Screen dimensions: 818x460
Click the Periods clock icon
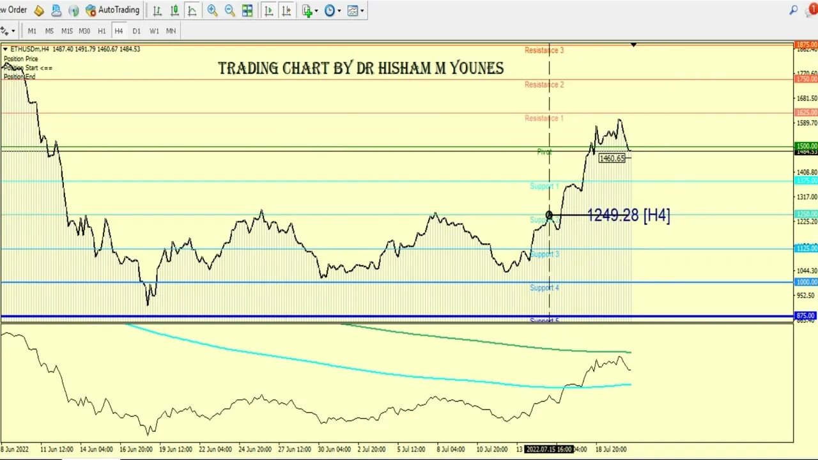[x=330, y=11]
